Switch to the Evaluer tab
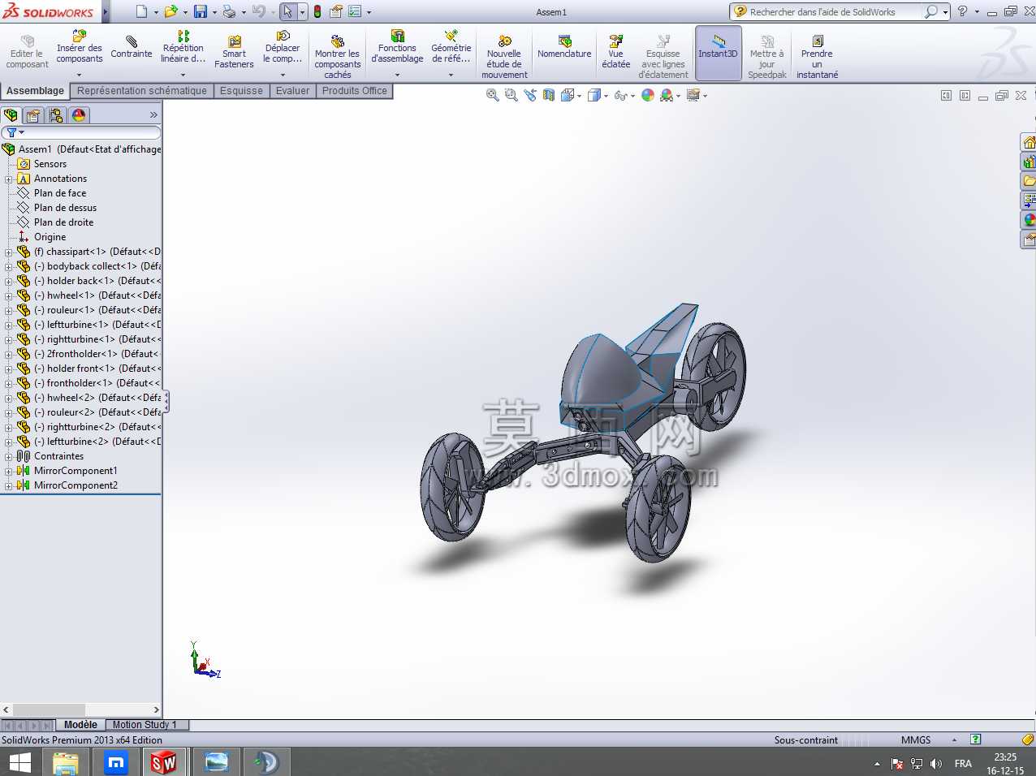Viewport: 1036px width, 776px height. click(x=292, y=91)
